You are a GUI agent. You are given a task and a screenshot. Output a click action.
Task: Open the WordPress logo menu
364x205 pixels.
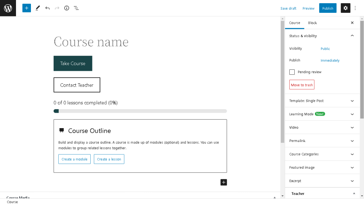8,8
